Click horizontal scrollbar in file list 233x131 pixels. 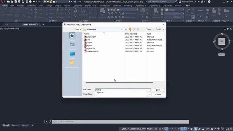coord(119,82)
